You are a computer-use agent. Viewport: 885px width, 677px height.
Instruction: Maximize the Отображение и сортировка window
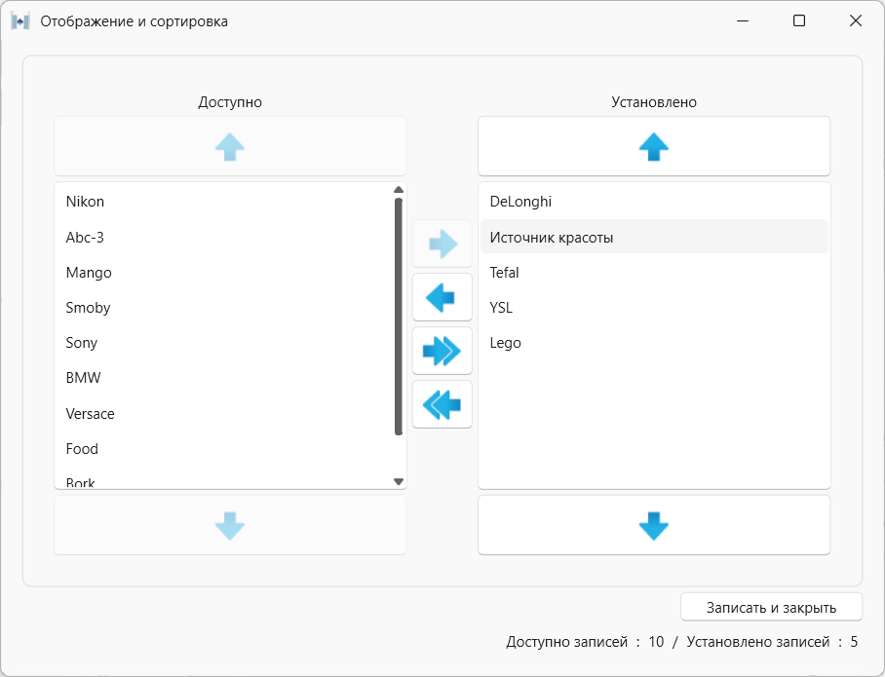pos(799,20)
